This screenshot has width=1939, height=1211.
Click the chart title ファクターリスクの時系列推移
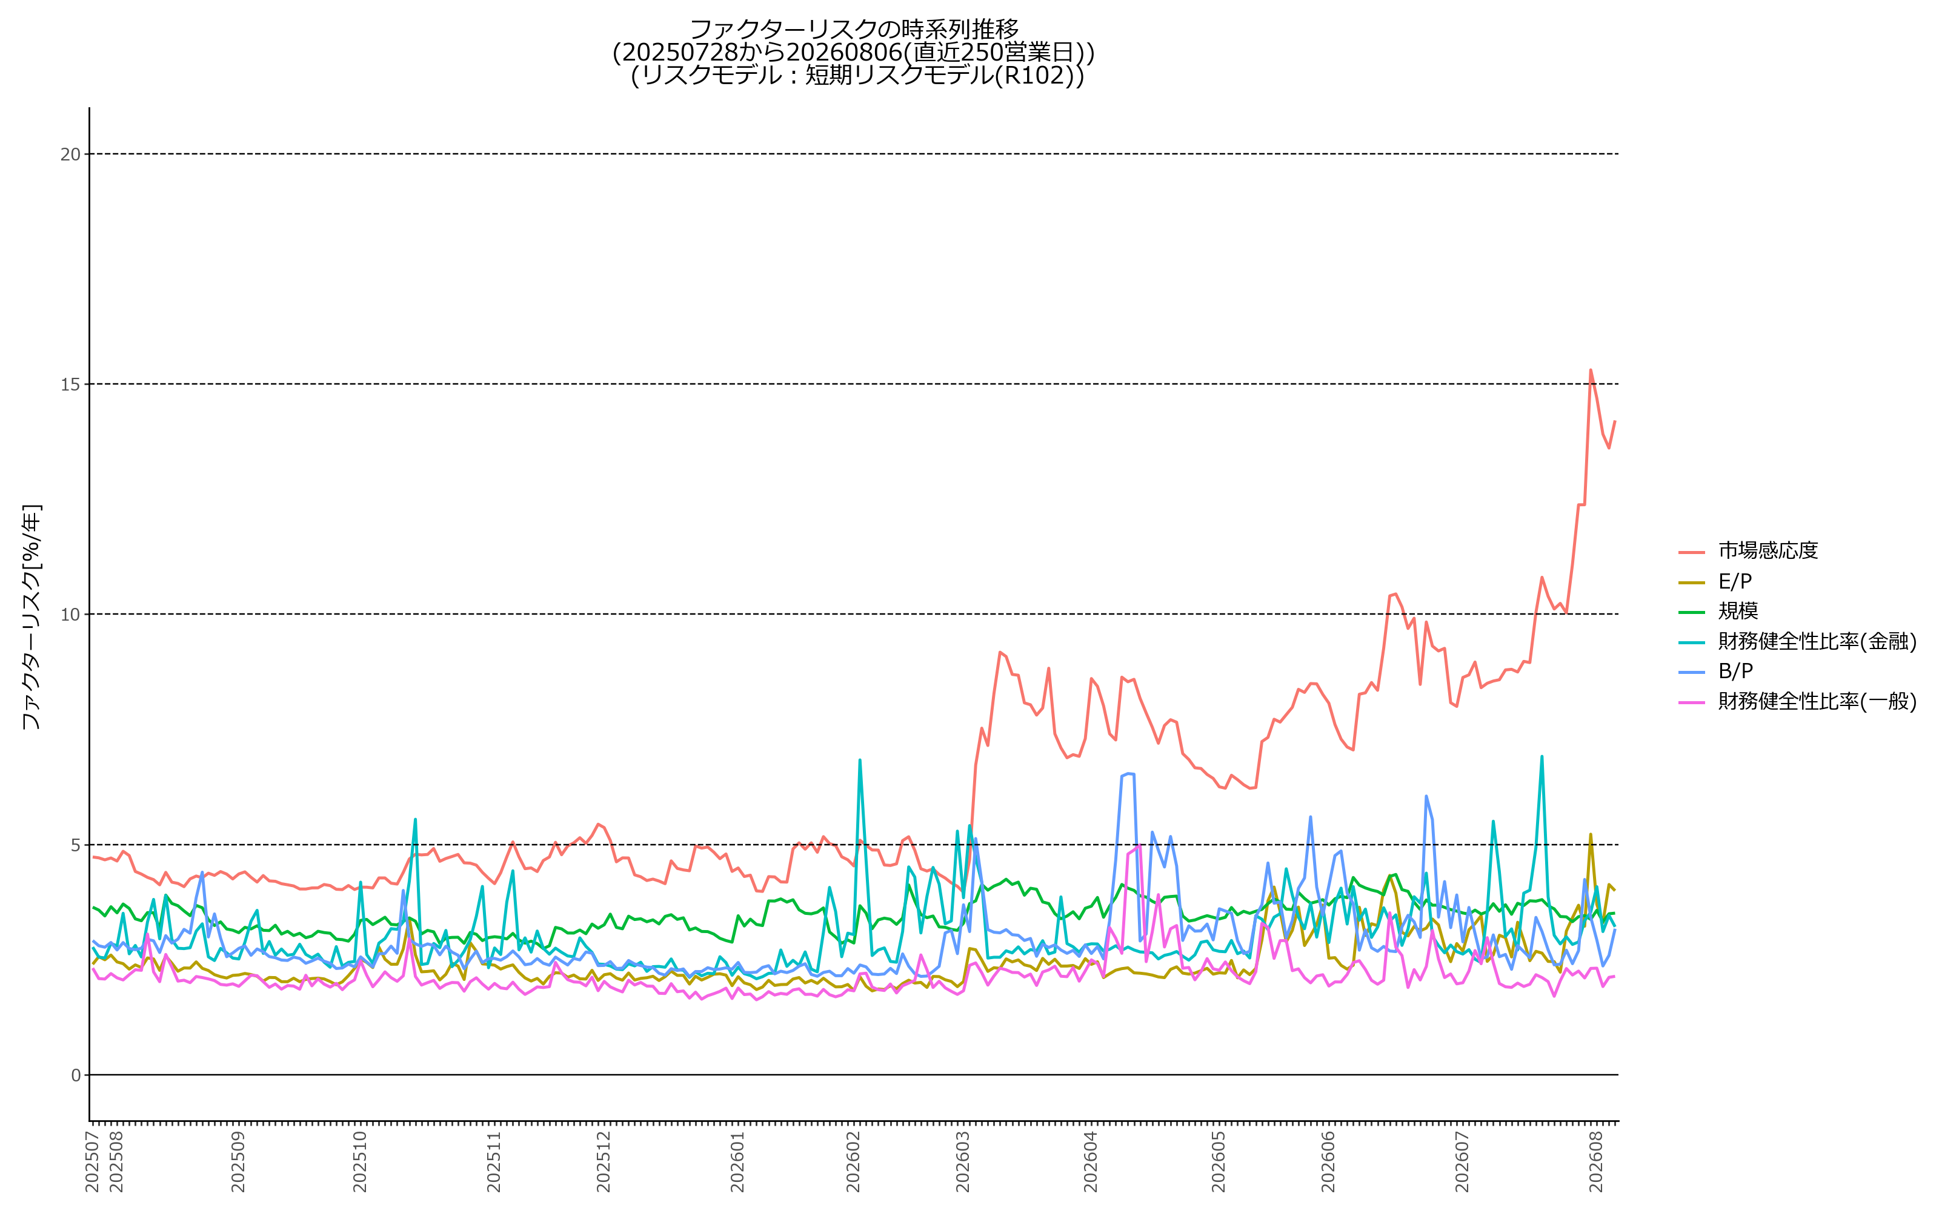coord(854,30)
